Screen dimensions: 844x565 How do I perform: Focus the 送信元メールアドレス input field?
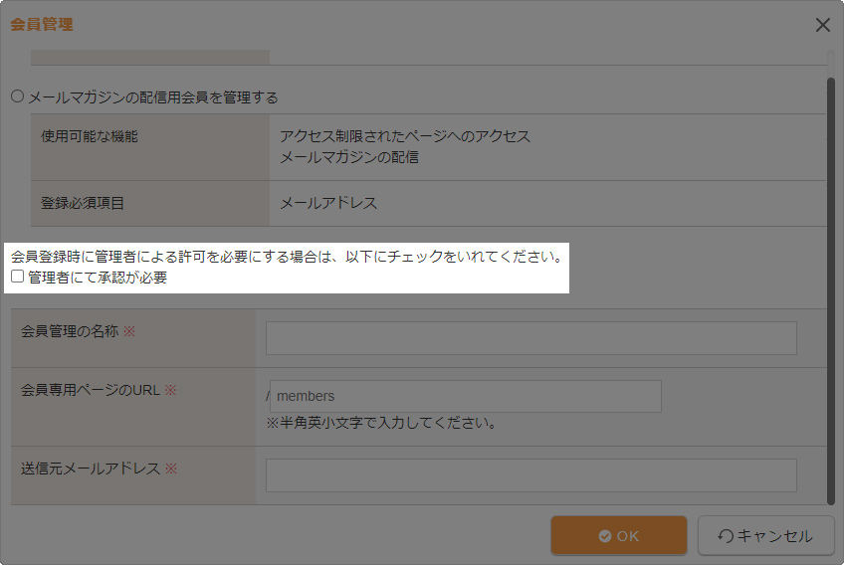click(x=530, y=475)
